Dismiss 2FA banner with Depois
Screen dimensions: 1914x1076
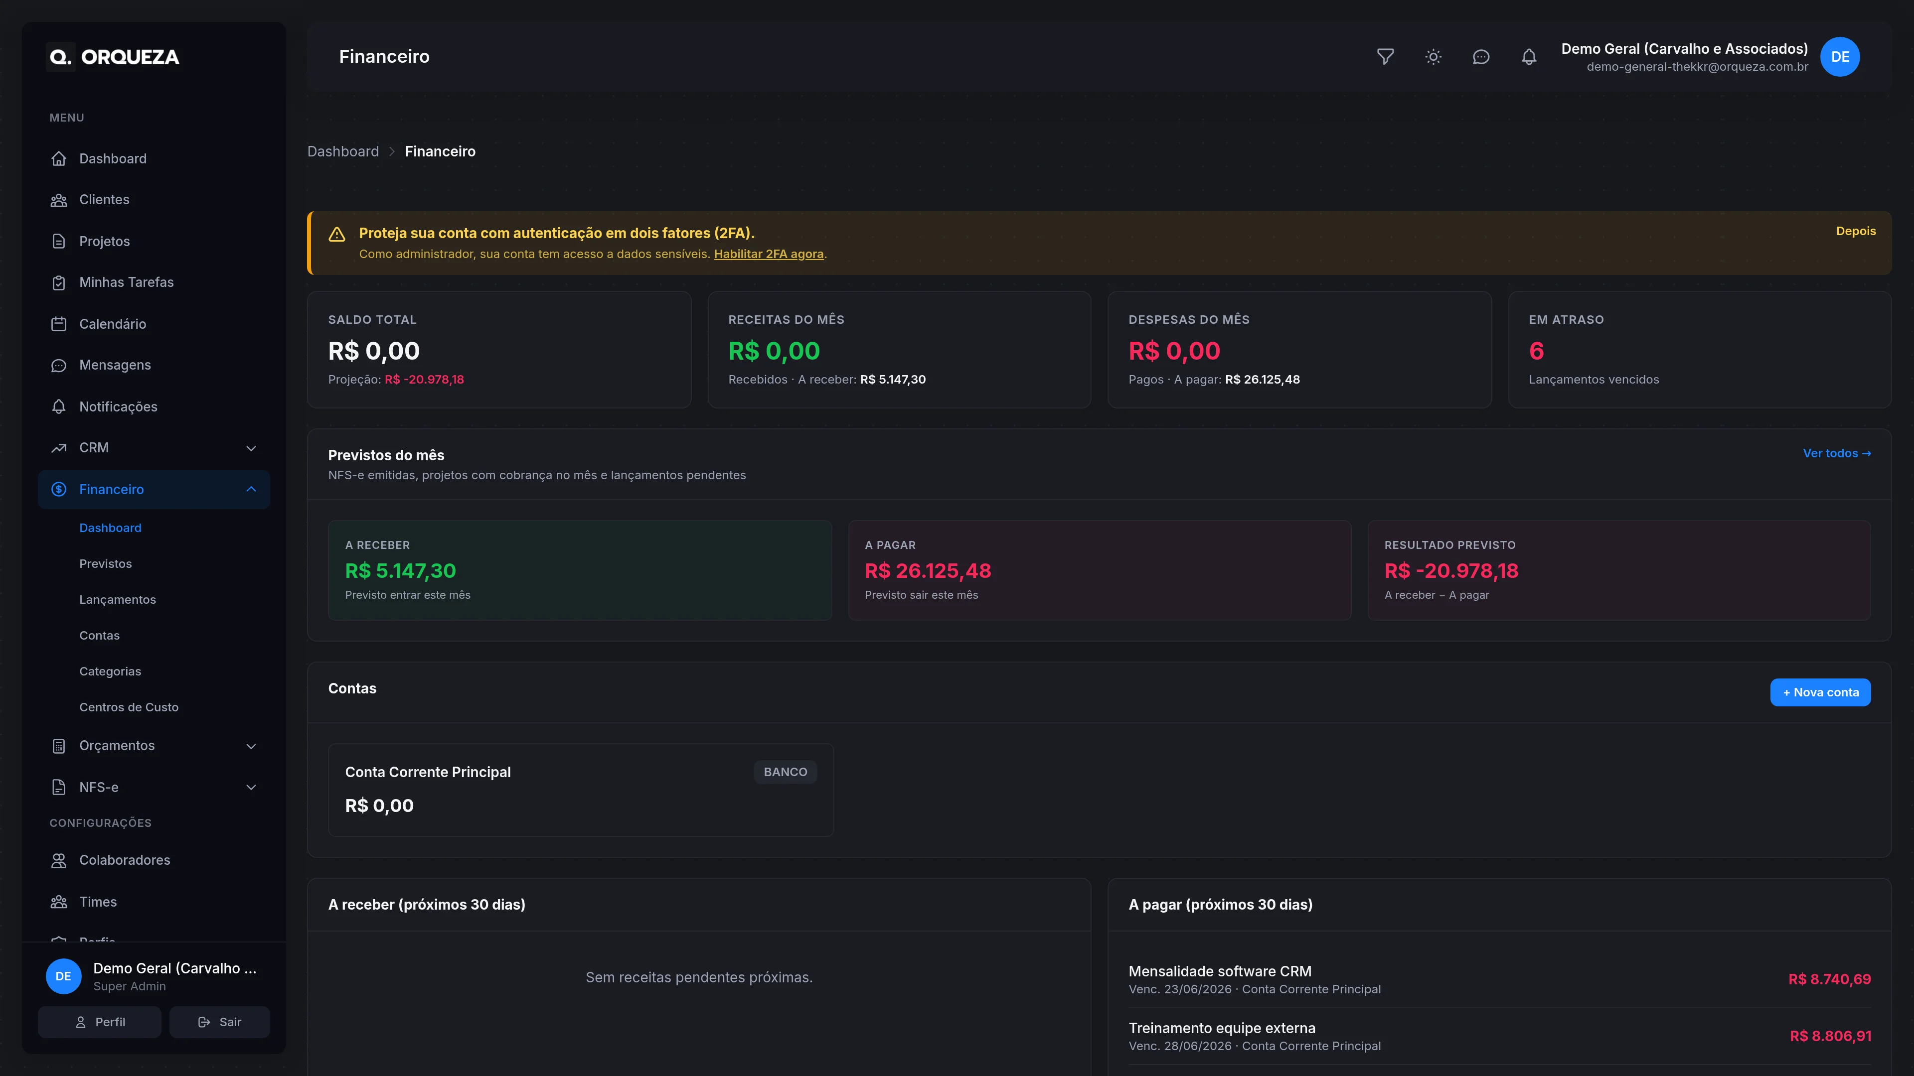tap(1855, 231)
